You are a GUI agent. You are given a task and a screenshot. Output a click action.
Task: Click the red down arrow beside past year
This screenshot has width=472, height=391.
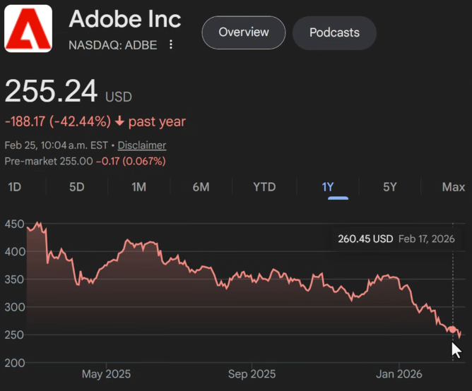click(119, 121)
